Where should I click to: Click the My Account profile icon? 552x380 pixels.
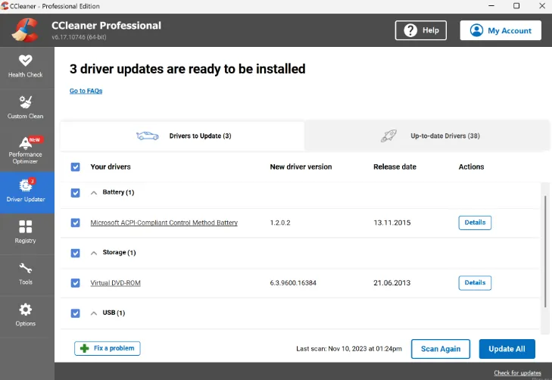click(477, 30)
